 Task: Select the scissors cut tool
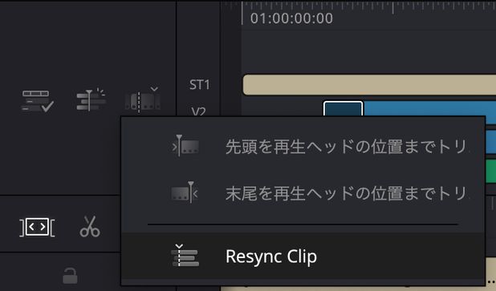pyautogui.click(x=90, y=227)
